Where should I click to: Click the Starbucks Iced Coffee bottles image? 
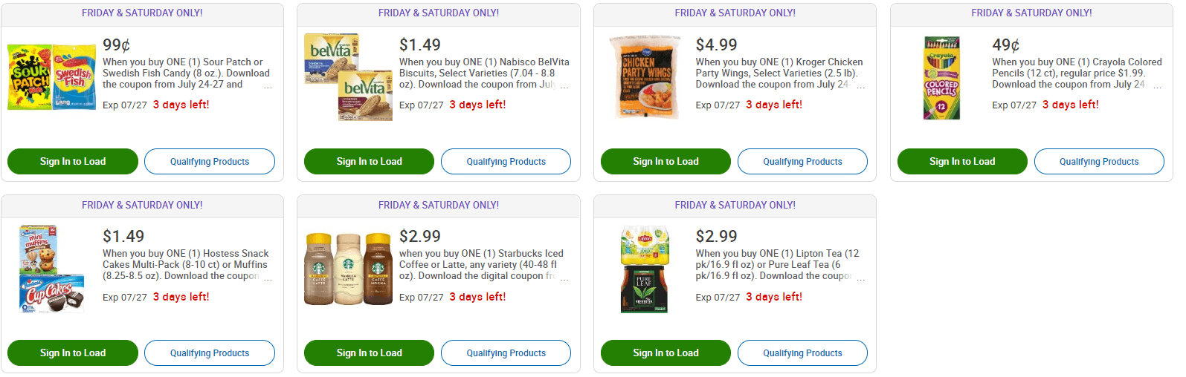click(x=348, y=269)
